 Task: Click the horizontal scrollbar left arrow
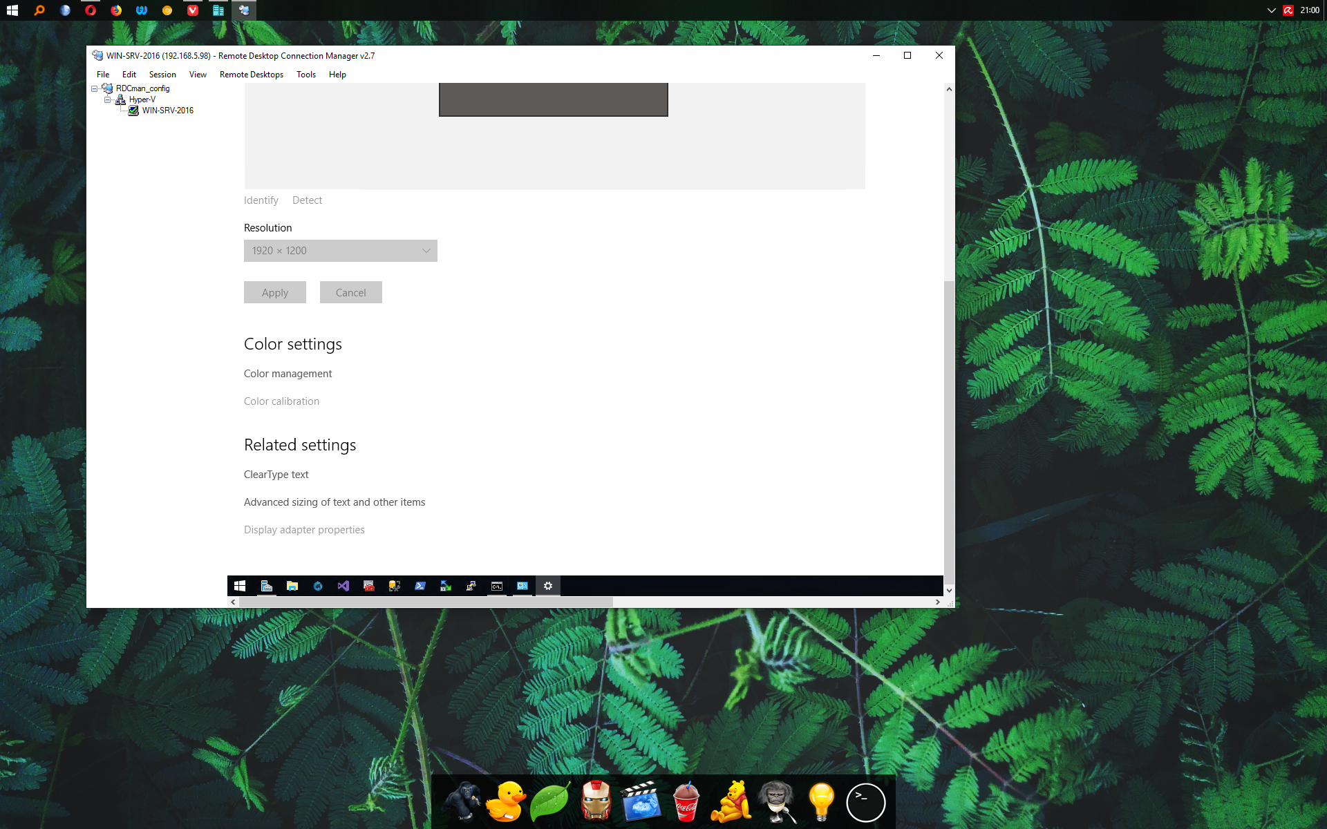pyautogui.click(x=234, y=602)
